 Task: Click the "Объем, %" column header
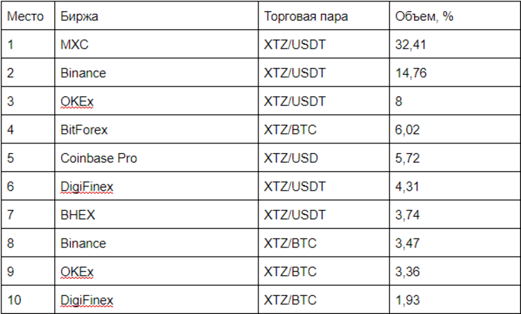pos(424,17)
